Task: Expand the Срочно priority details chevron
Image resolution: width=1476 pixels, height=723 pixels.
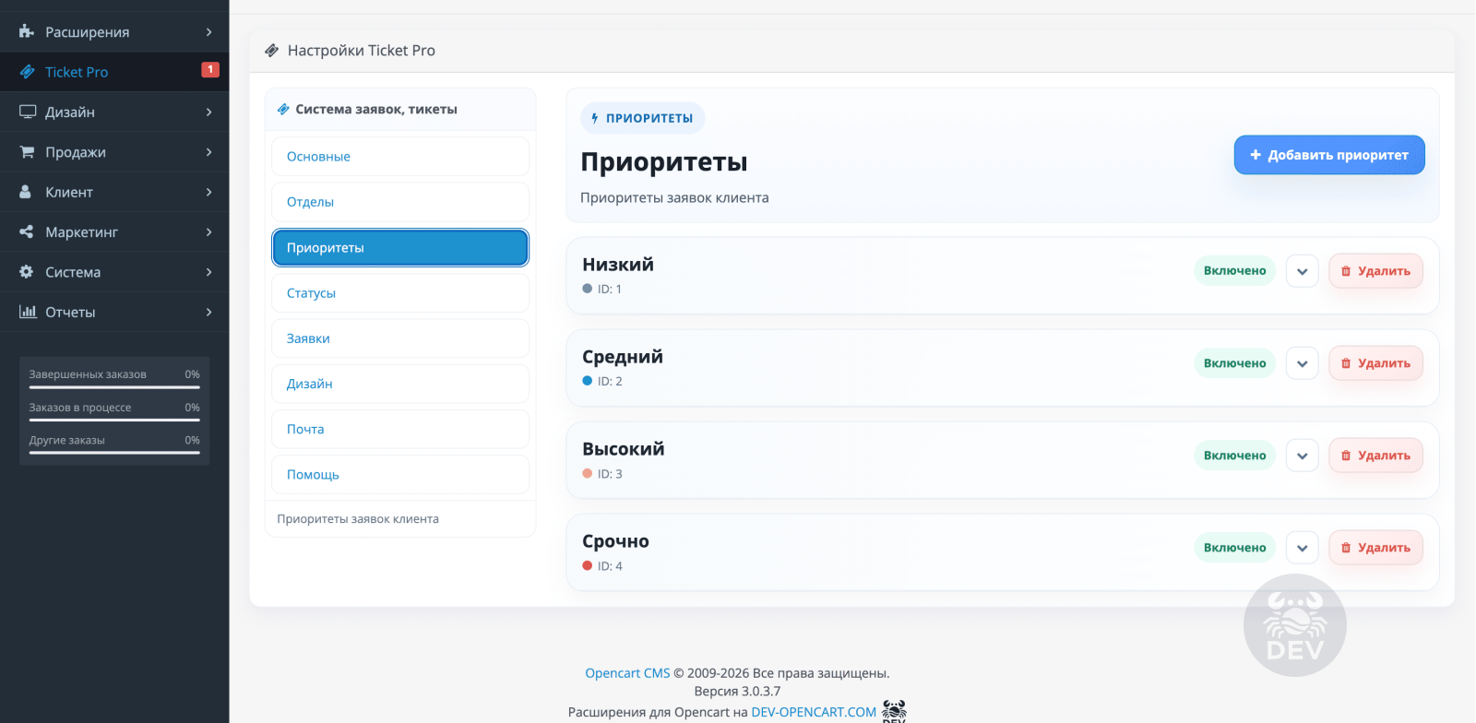Action: (1302, 548)
